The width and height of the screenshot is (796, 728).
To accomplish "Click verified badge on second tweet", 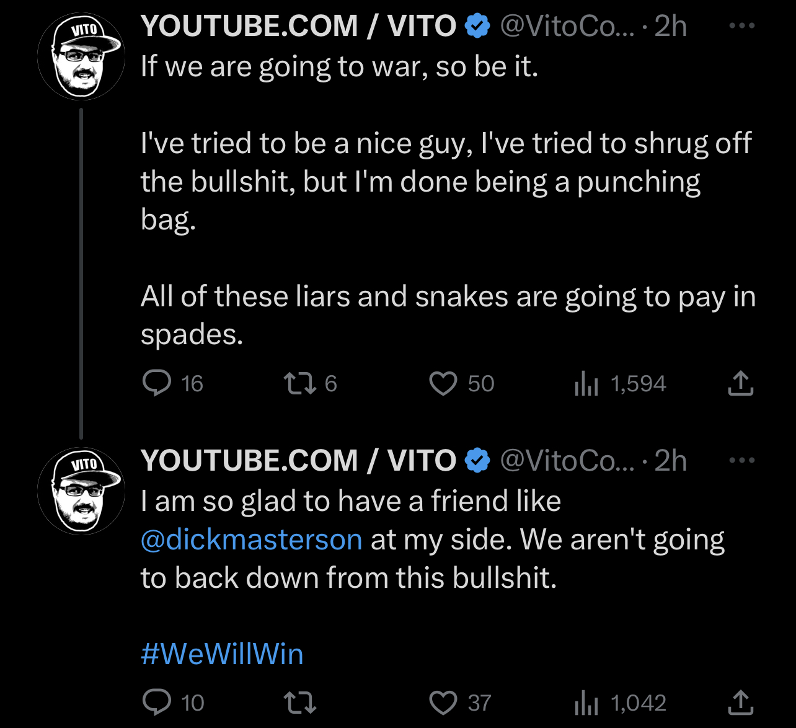I will pyautogui.click(x=477, y=461).
